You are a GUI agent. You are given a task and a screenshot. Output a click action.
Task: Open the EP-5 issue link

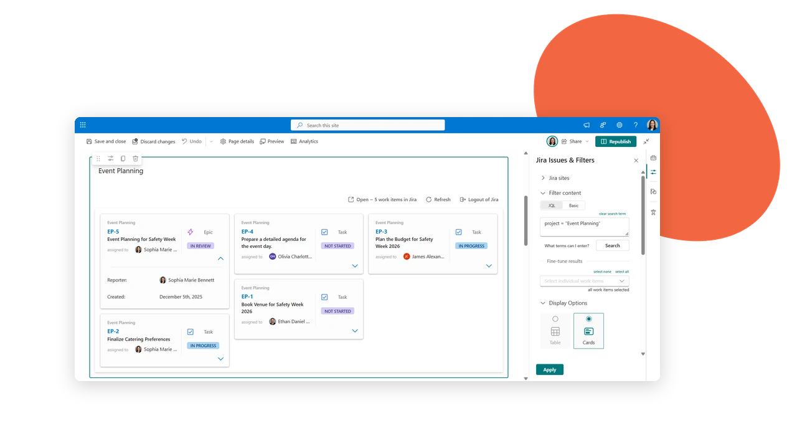(113, 232)
